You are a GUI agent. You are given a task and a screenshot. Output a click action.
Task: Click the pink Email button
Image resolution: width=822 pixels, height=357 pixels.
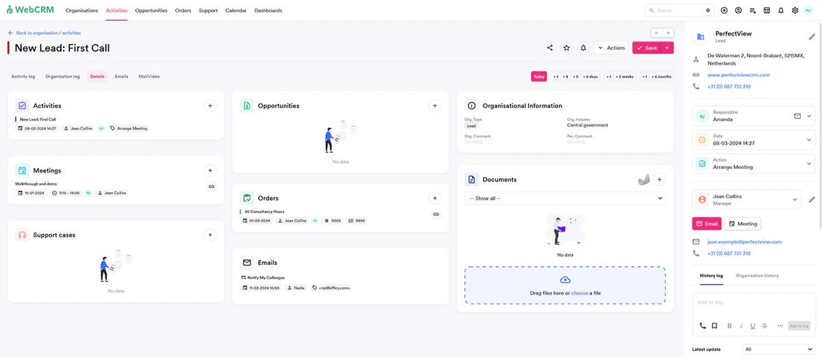tap(707, 224)
